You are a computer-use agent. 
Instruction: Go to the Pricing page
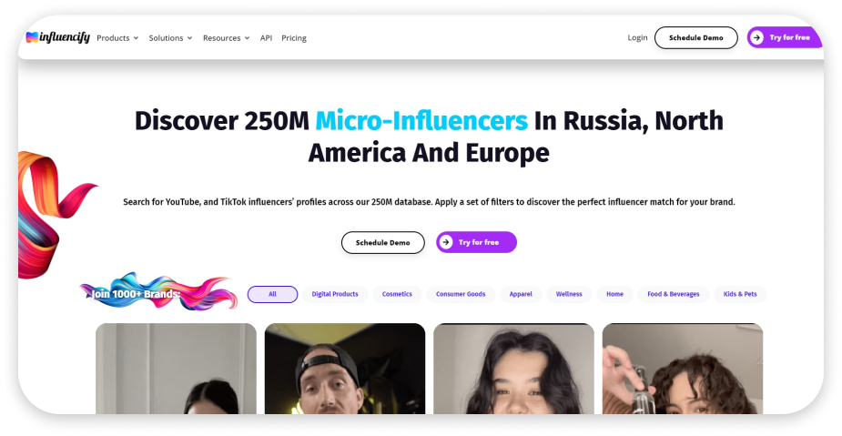point(294,38)
